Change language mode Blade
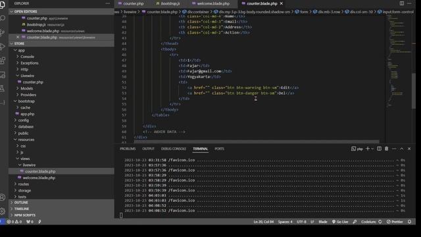This screenshot has width=421, height=237. tap(323, 222)
